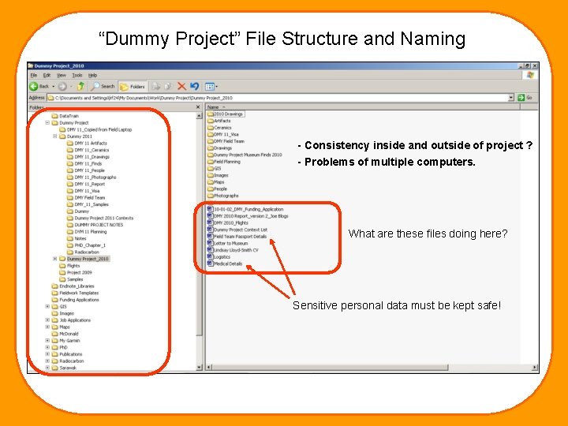
Task: Click the Medical Details document icon
Action: [210, 263]
